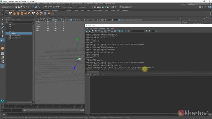Open the renderer selection dropdown

click(x=126, y=7)
